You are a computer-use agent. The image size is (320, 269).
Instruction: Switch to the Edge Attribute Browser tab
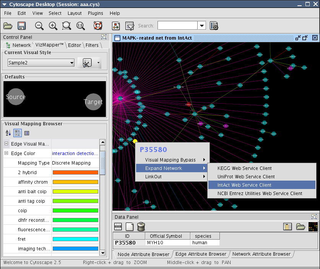click(x=201, y=254)
